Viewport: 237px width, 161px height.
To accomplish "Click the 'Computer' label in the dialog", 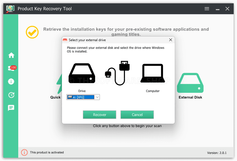I will (153, 91).
